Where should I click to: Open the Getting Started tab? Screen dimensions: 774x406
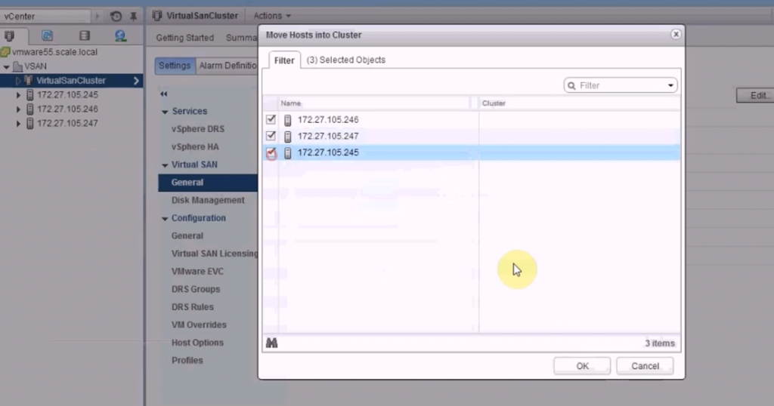pyautogui.click(x=184, y=38)
